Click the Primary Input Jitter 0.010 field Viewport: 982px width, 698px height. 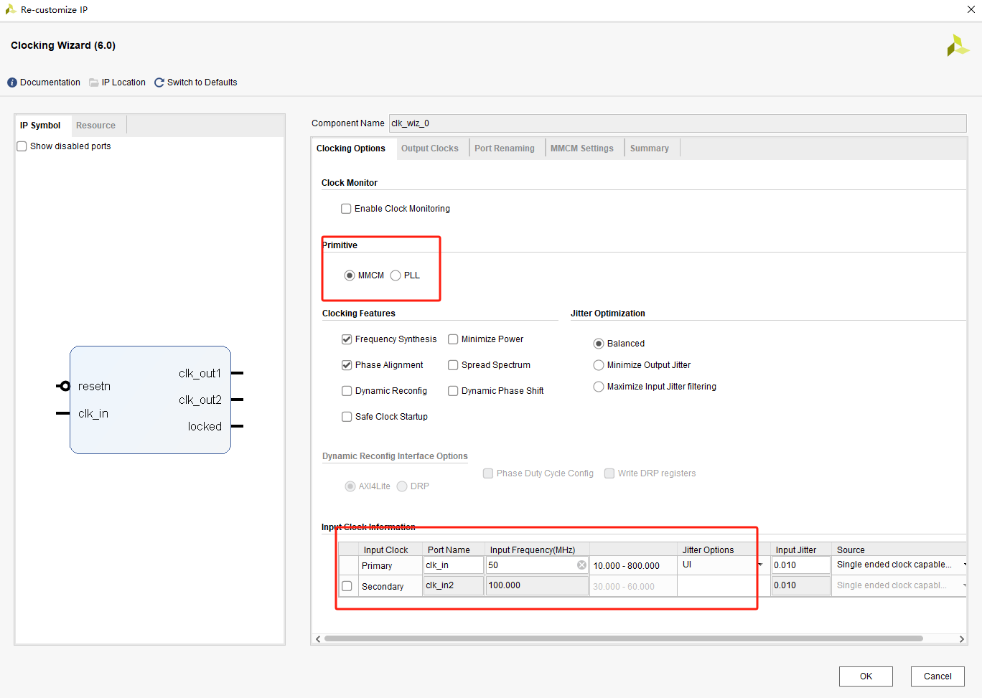point(800,565)
